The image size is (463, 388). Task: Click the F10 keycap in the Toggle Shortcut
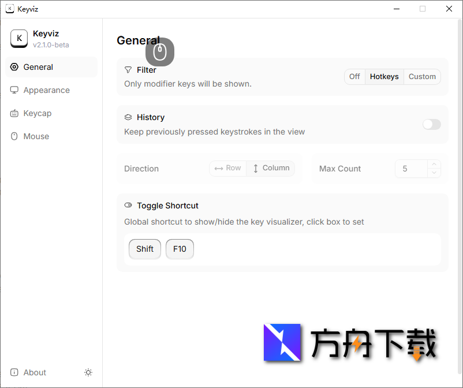pos(180,249)
